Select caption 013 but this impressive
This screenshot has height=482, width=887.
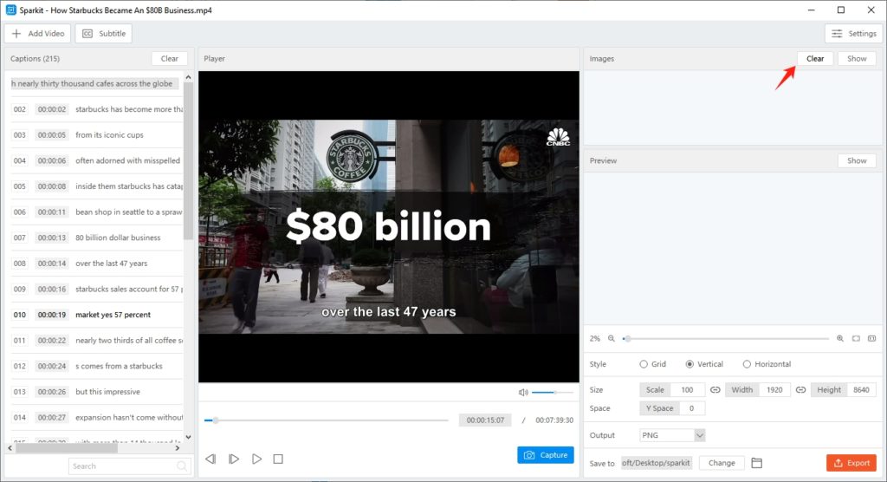coord(97,391)
